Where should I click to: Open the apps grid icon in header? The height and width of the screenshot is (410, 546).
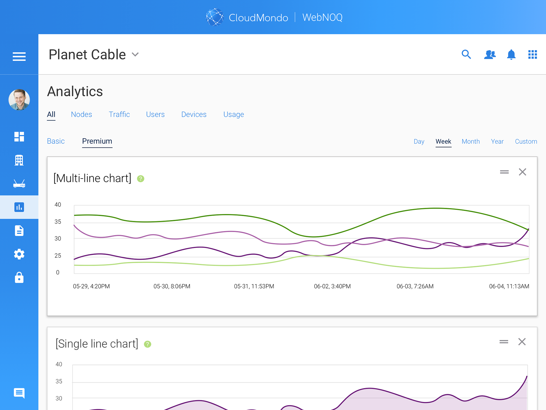532,54
